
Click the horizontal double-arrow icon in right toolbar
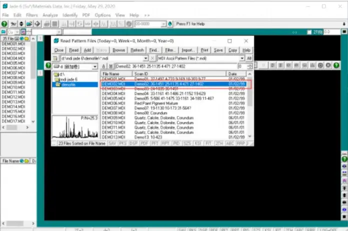344,202
